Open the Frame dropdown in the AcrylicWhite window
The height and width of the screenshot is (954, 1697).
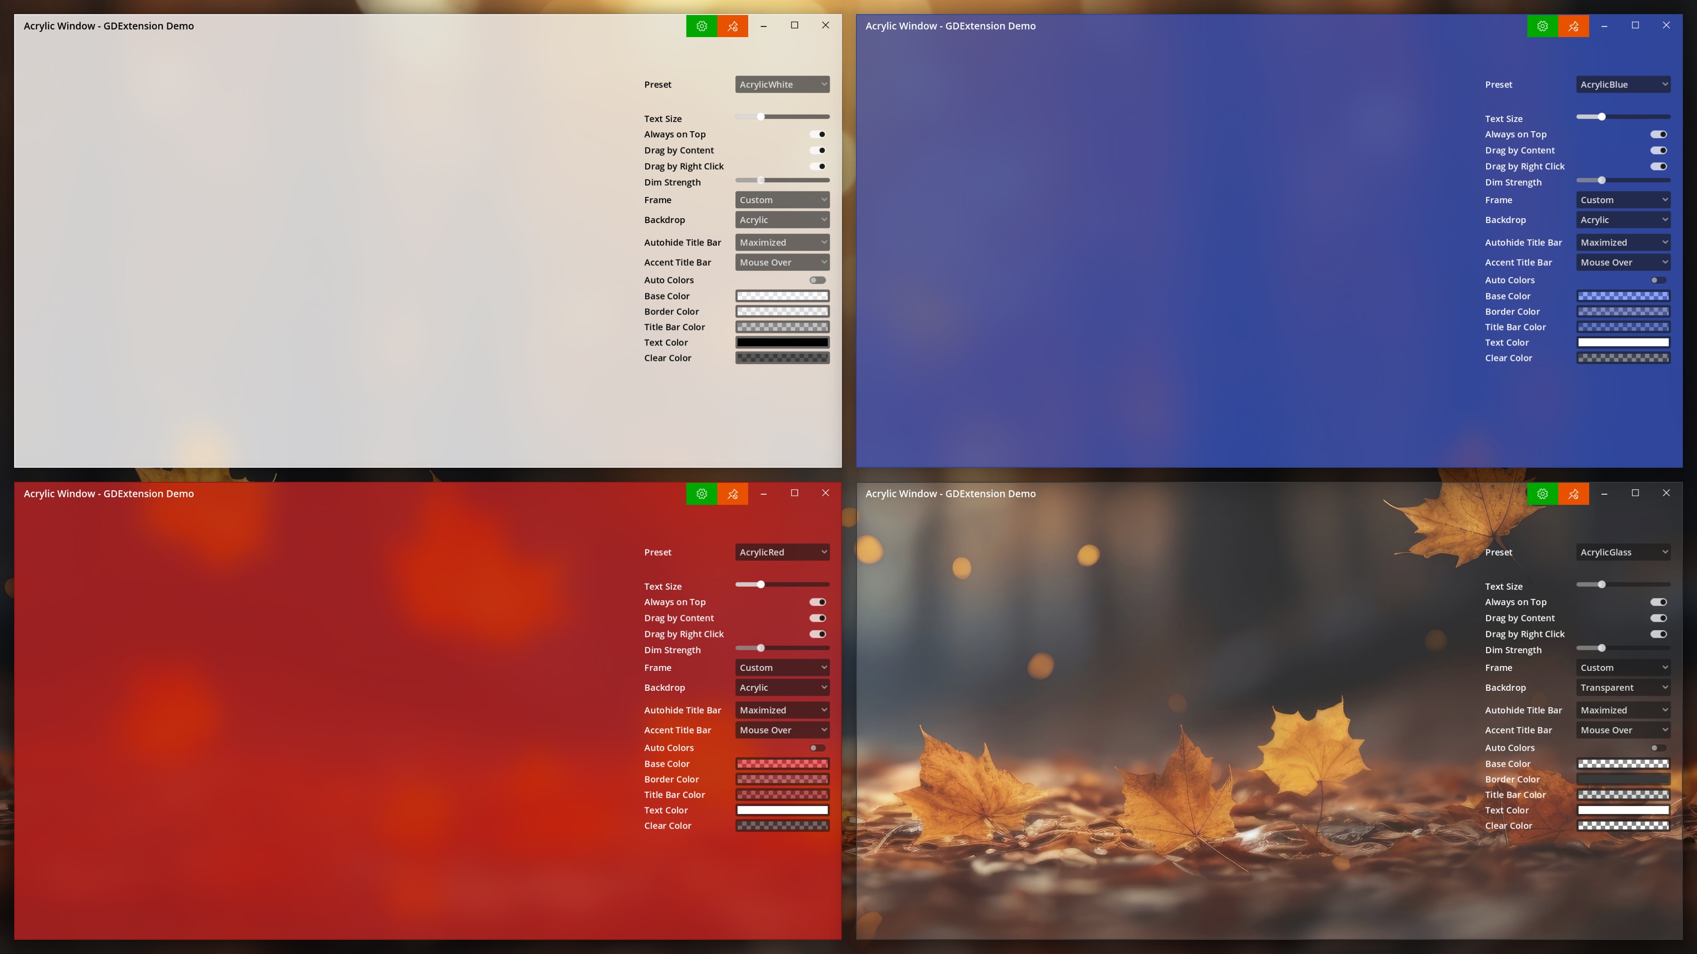(782, 200)
